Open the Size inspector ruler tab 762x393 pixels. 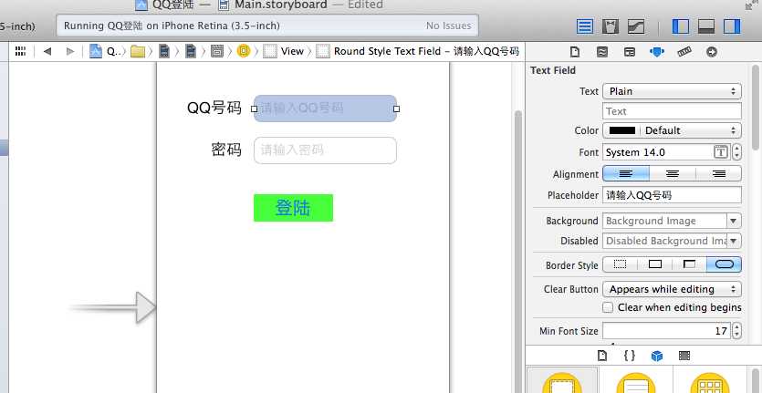684,51
